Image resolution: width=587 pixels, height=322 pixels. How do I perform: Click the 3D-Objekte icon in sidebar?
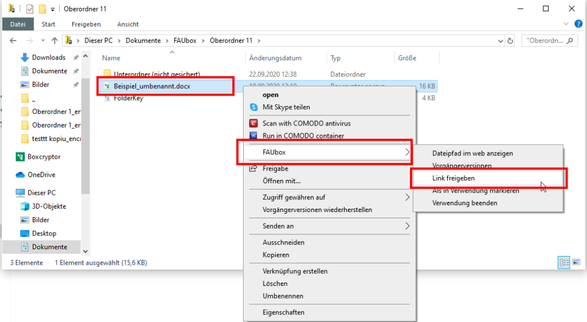click(x=25, y=206)
